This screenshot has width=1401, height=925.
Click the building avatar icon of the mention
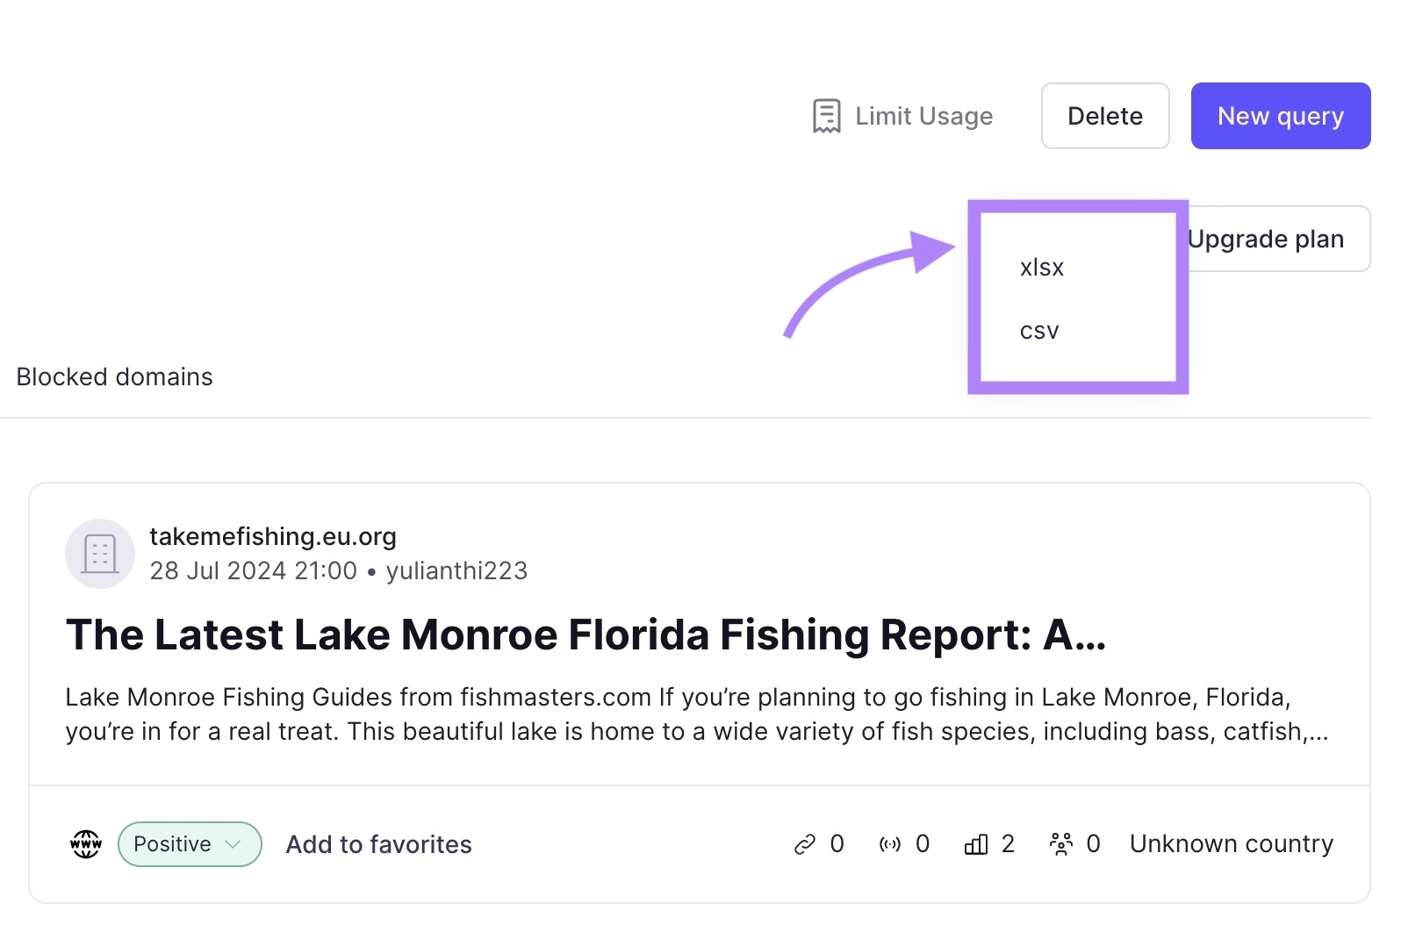100,554
